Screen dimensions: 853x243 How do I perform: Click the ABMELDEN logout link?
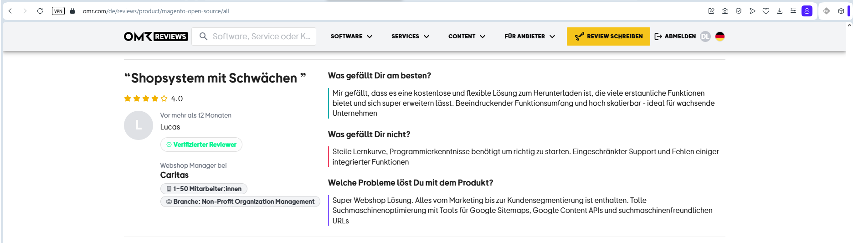tap(675, 36)
